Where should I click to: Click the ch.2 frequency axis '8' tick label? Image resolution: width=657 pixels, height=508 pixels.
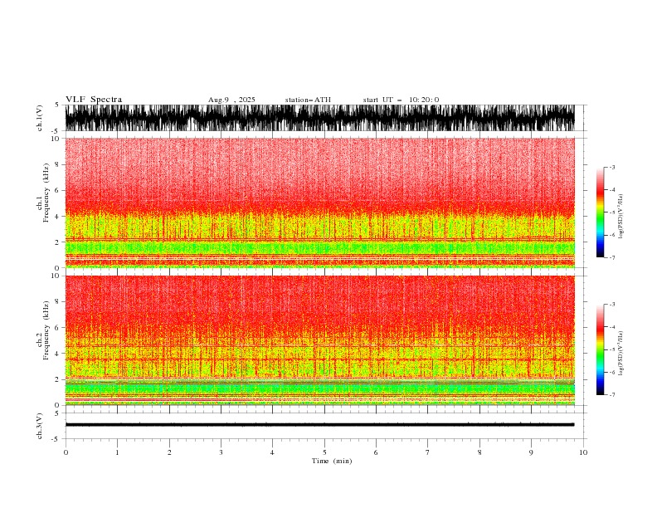[x=57, y=302]
